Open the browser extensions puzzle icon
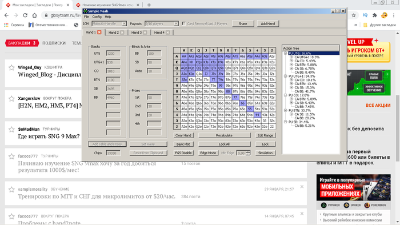The width and height of the screenshot is (400, 225). 374,15
